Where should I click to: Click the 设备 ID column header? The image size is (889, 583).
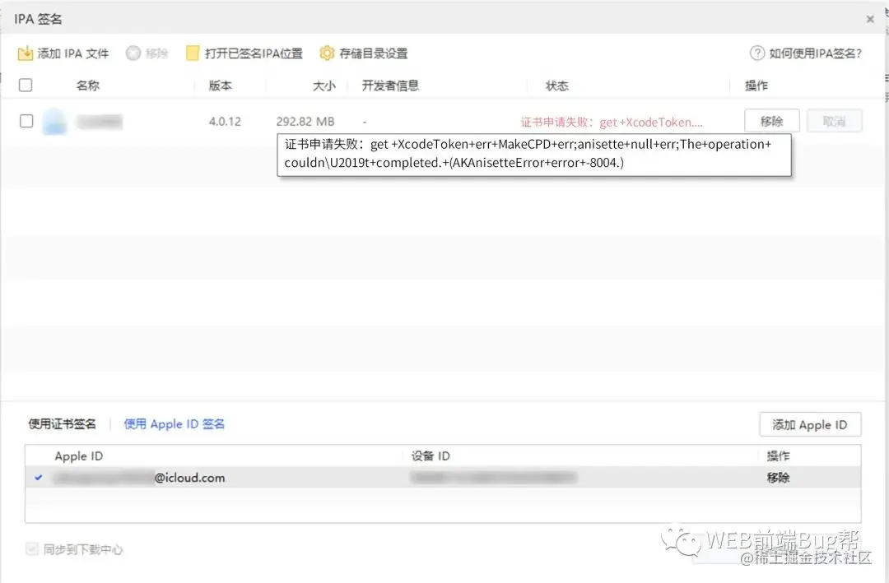[431, 456]
